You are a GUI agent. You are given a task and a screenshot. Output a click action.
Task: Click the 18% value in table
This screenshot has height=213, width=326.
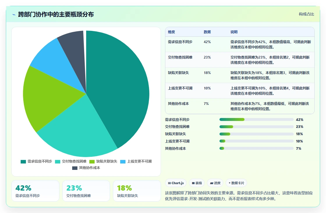pos(207,73)
